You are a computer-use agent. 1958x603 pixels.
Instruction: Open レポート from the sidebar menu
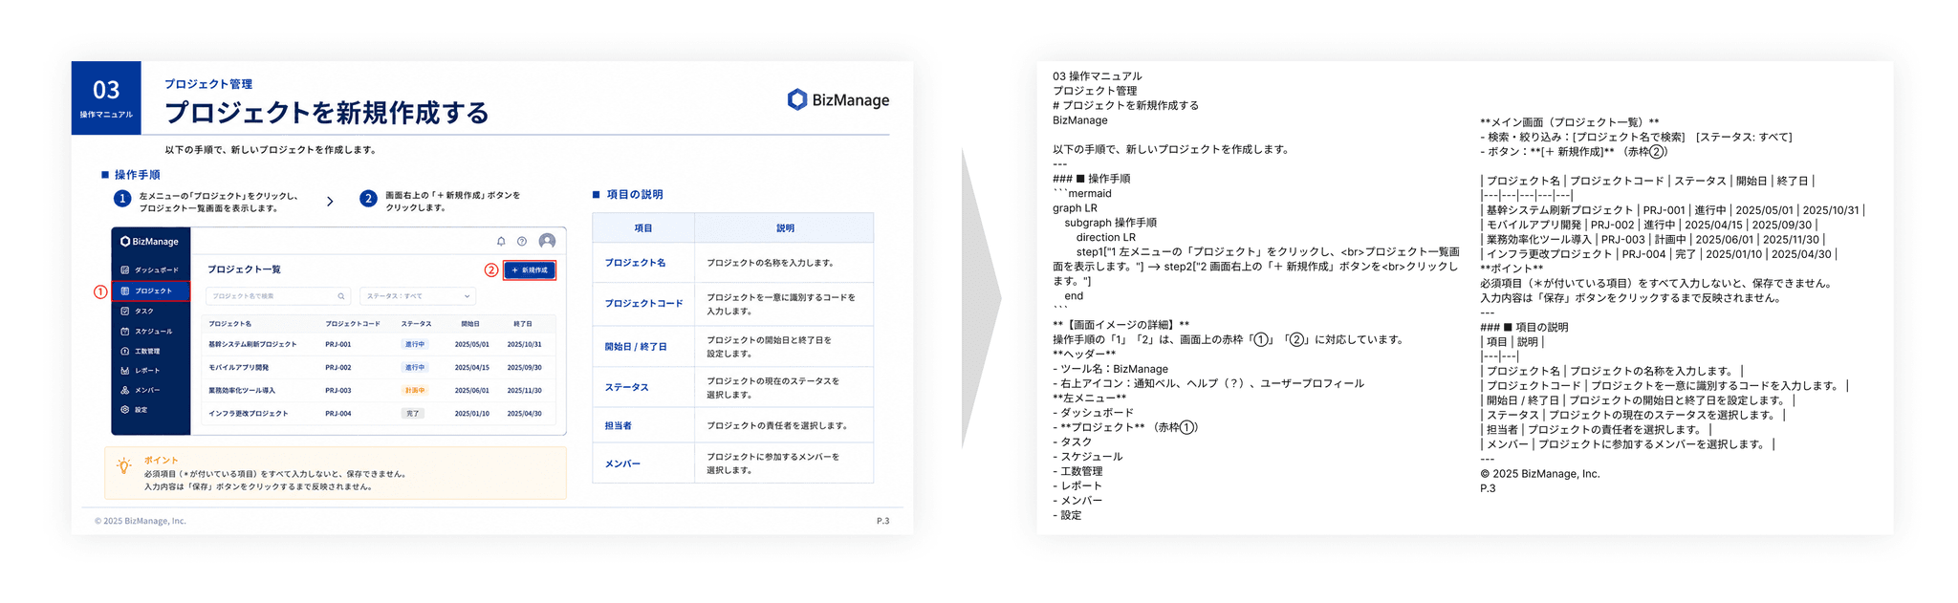147,371
